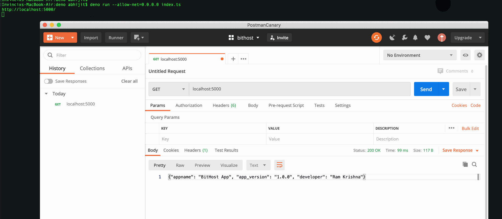The image size is (502, 219).
Task: Open the new window dropdown icon
Action: coord(139,38)
